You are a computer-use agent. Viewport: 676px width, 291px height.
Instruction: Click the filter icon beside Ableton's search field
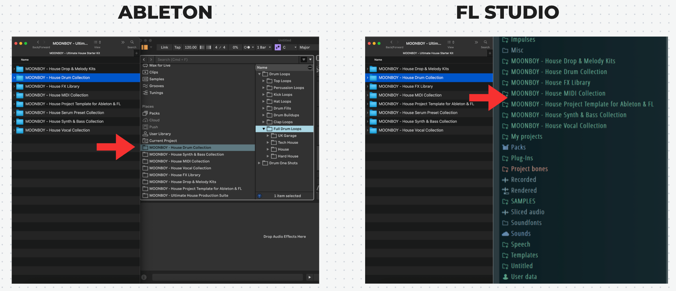[x=304, y=59]
